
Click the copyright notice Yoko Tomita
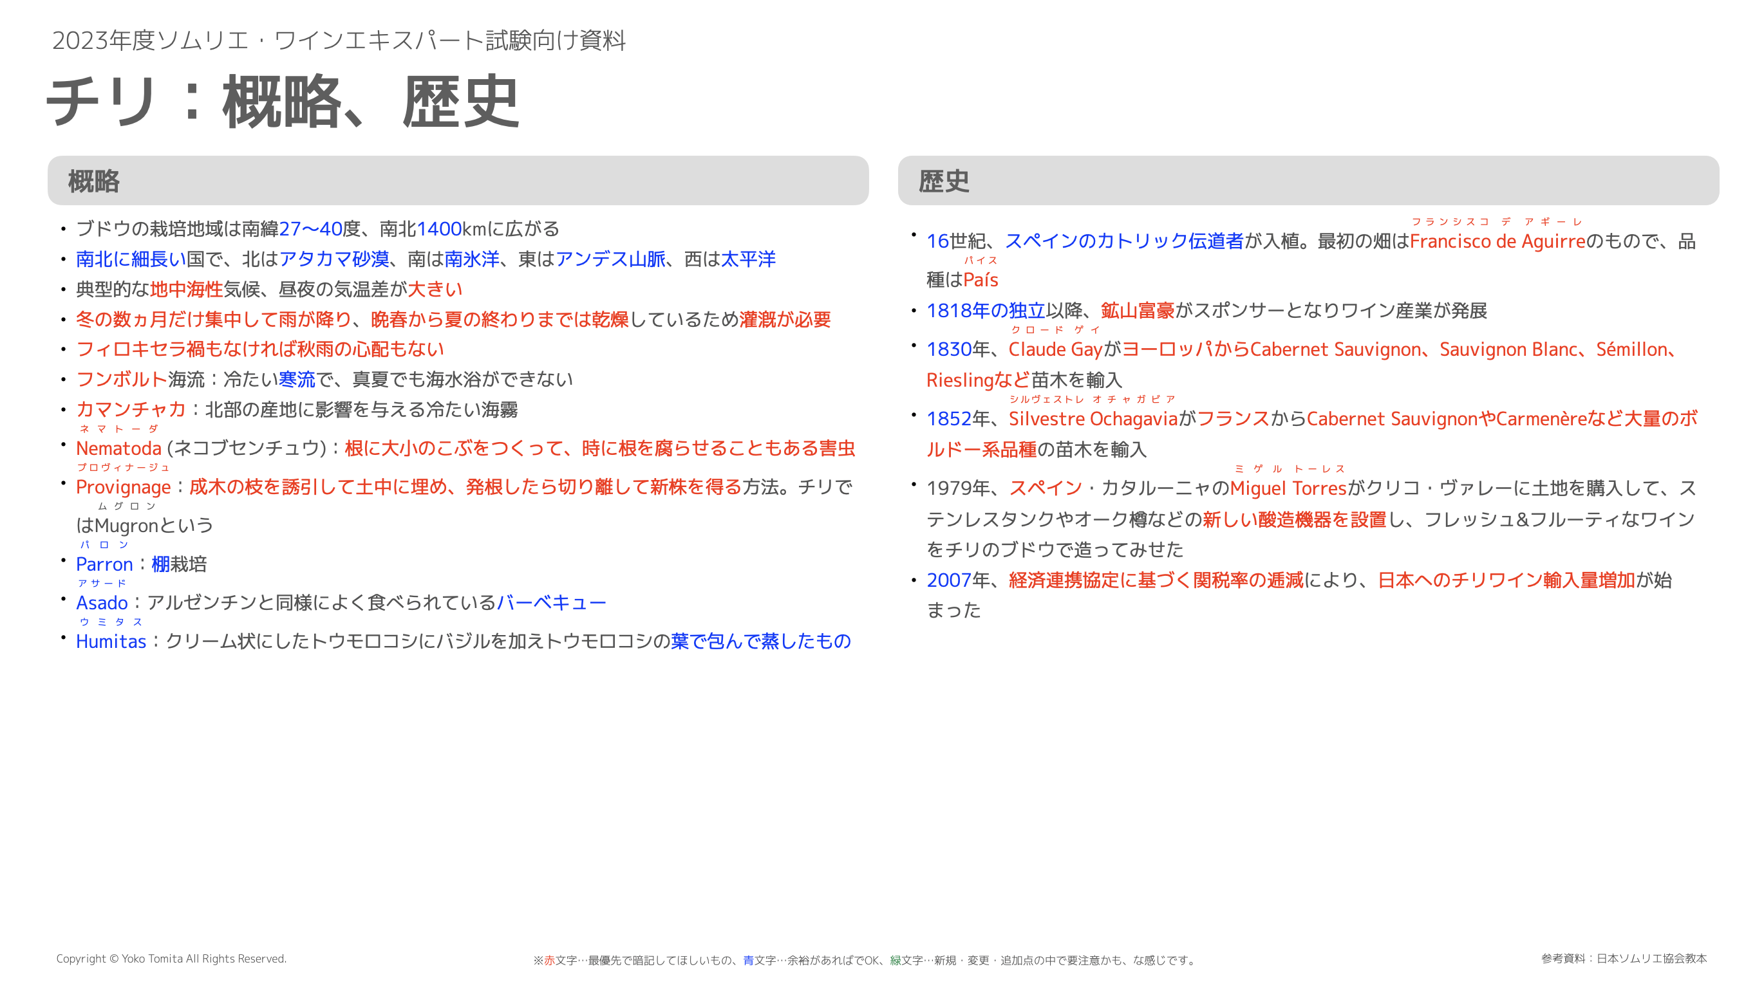pyautogui.click(x=172, y=959)
